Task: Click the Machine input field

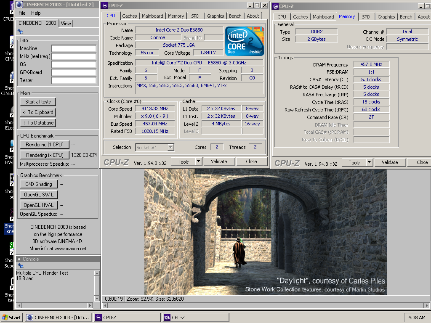Action: pos(74,49)
